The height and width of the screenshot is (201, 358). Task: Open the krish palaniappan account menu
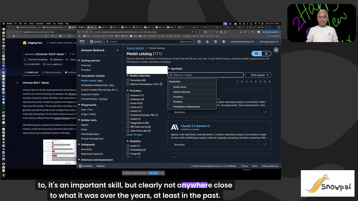(x=269, y=42)
